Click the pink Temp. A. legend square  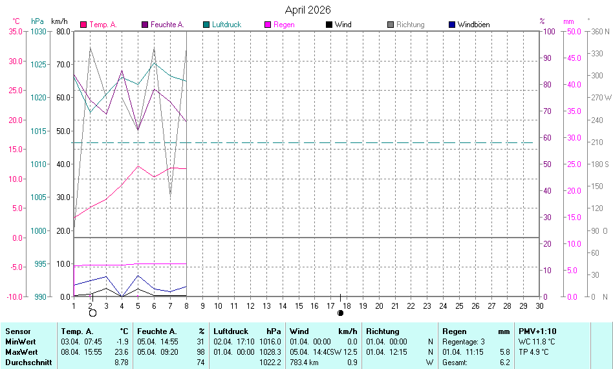[x=83, y=25]
